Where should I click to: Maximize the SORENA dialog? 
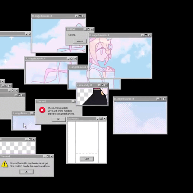(88, 29)
